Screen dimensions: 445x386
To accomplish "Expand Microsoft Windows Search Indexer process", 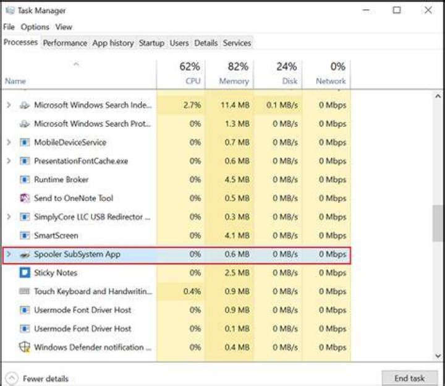I will (9, 105).
